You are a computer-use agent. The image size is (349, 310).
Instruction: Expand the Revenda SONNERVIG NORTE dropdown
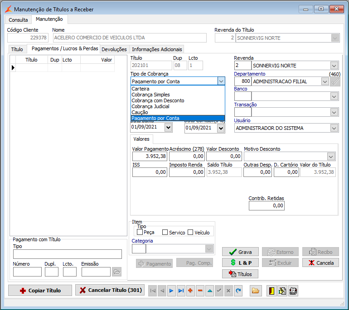(x=334, y=66)
